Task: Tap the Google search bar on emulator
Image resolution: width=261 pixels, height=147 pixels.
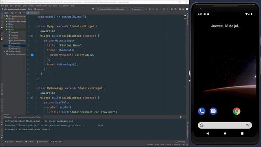Action: coord(225,125)
